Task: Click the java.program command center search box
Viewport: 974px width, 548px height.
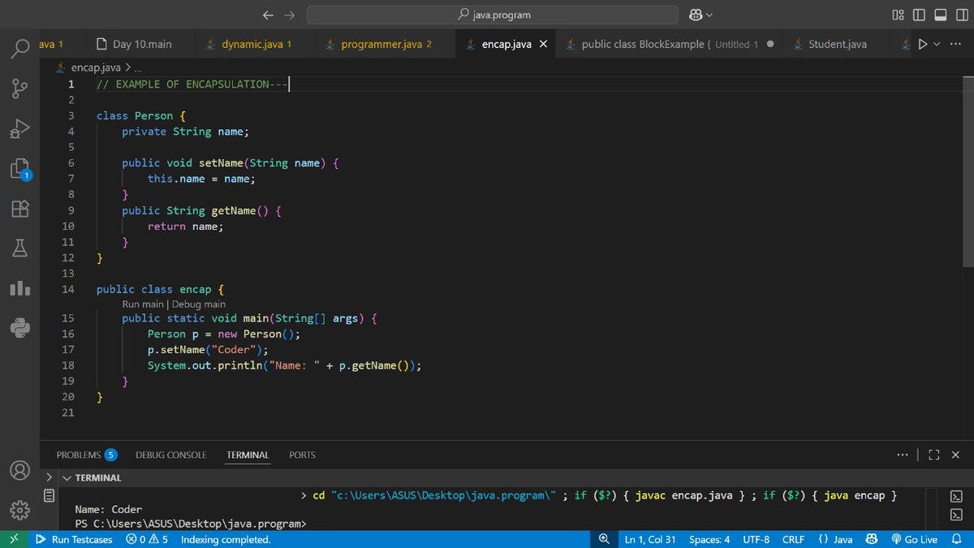Action: [x=493, y=15]
